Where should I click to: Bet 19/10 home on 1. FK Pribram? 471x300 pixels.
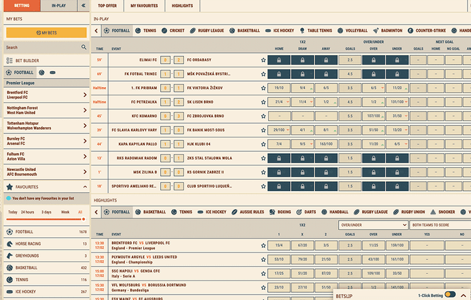[279, 88]
